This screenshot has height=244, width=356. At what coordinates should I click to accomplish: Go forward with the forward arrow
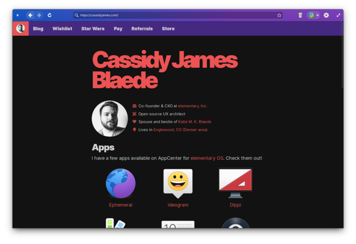(x=39, y=15)
